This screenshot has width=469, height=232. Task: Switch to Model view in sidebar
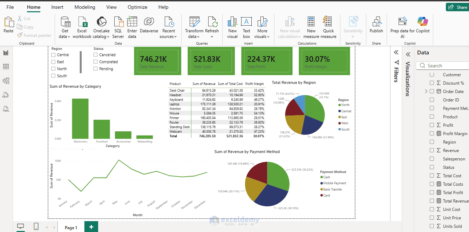click(6, 81)
